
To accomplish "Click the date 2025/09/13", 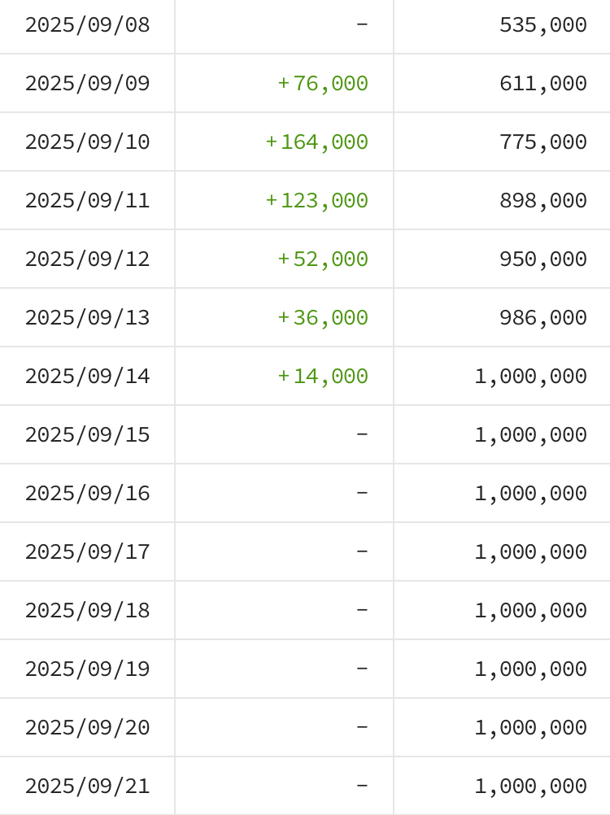I will (87, 318).
